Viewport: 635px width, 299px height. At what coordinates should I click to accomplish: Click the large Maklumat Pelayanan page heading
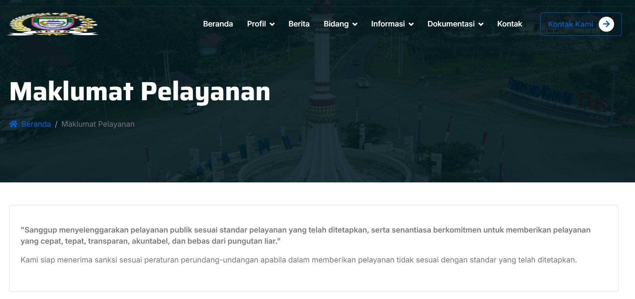[140, 92]
